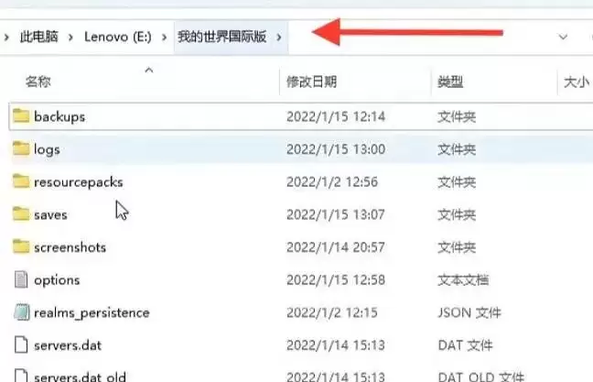Click 文本文档 type in options row
Screen dimensions: 593x382
(463, 280)
